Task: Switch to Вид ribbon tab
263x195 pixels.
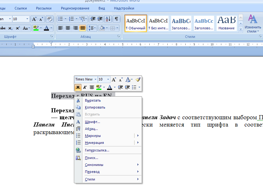Action: point(102,8)
